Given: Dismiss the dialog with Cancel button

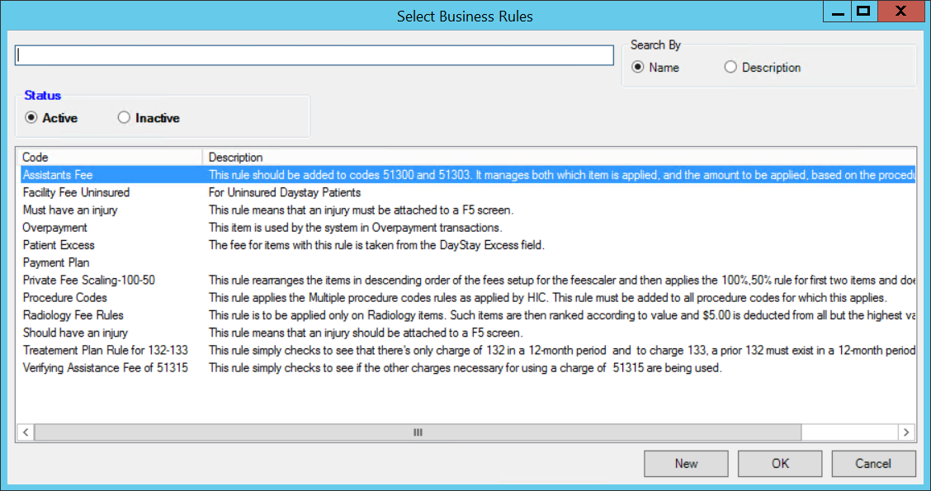Looking at the screenshot, I should [x=873, y=463].
